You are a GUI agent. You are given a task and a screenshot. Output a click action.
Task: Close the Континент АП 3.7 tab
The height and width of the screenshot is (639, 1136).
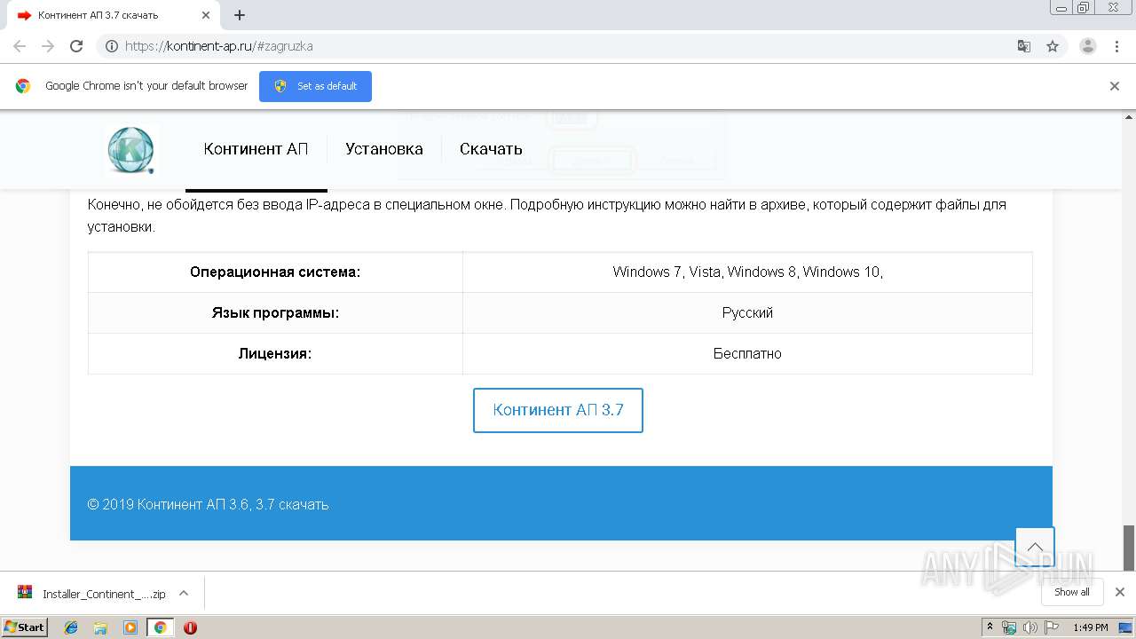point(206,15)
